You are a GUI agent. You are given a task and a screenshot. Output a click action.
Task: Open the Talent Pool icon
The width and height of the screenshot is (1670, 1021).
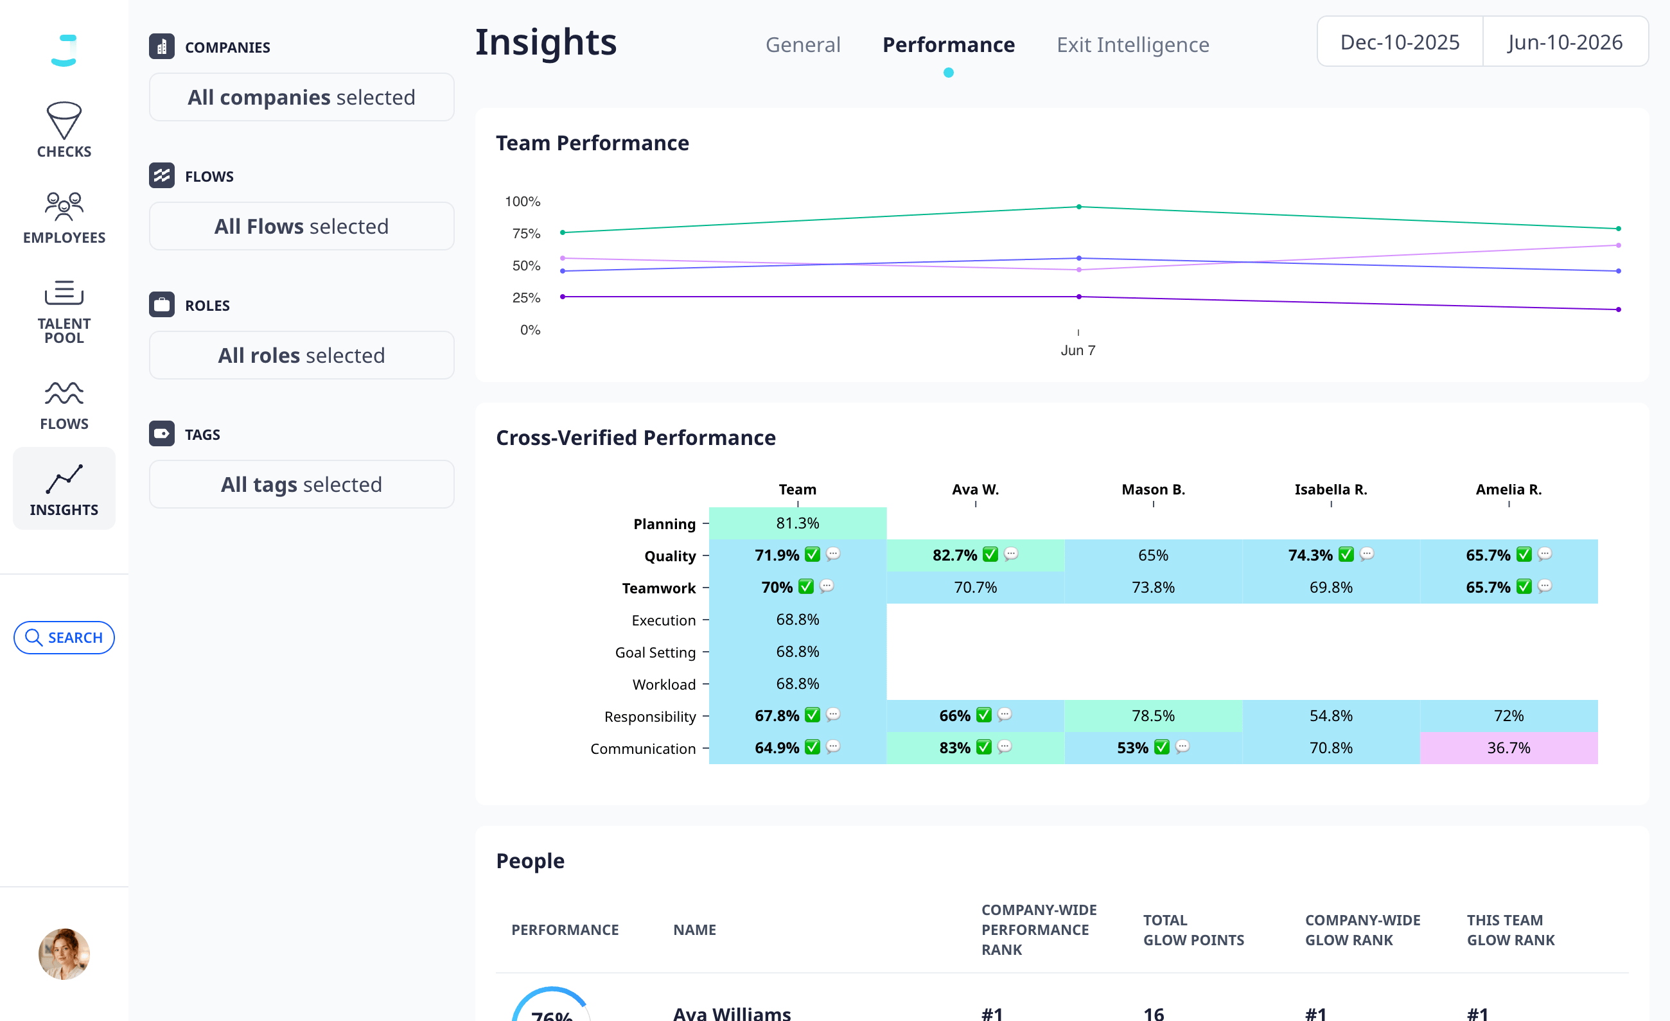click(x=64, y=293)
